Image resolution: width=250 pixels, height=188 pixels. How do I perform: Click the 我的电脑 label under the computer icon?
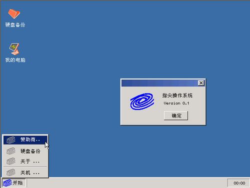[15, 60]
